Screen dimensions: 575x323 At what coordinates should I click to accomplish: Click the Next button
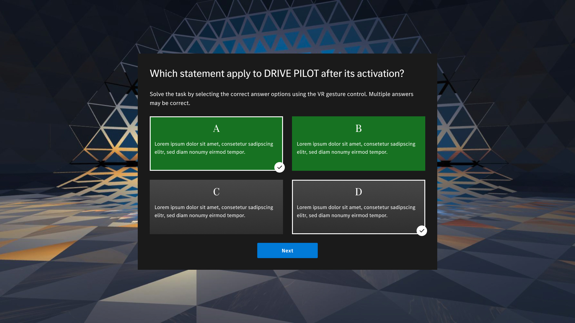click(x=287, y=251)
